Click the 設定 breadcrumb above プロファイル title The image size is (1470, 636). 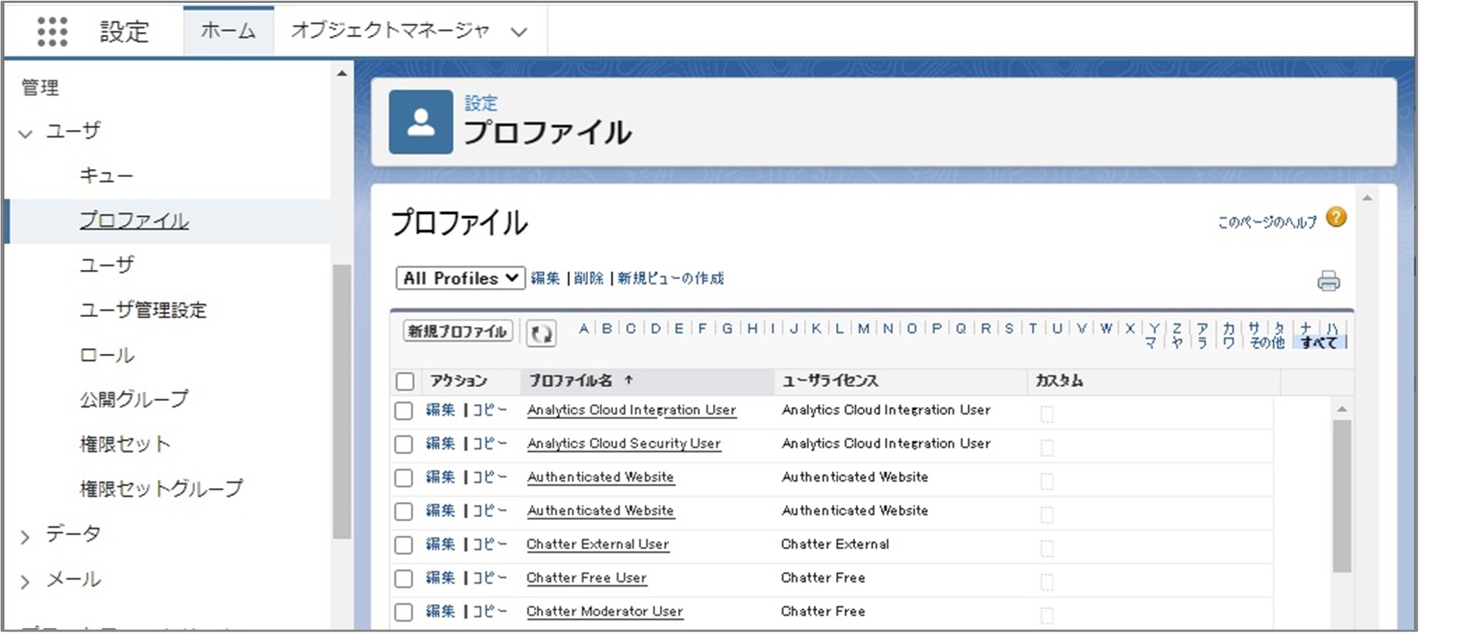click(x=481, y=103)
